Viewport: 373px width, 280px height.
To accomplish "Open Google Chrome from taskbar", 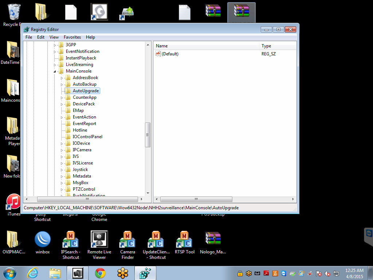I will click(x=100, y=273).
